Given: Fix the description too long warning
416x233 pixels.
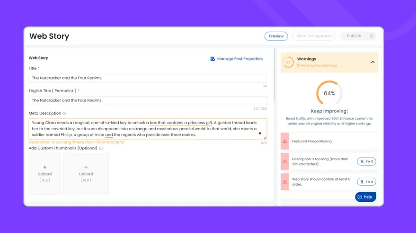Looking at the screenshot, I should tap(366, 162).
